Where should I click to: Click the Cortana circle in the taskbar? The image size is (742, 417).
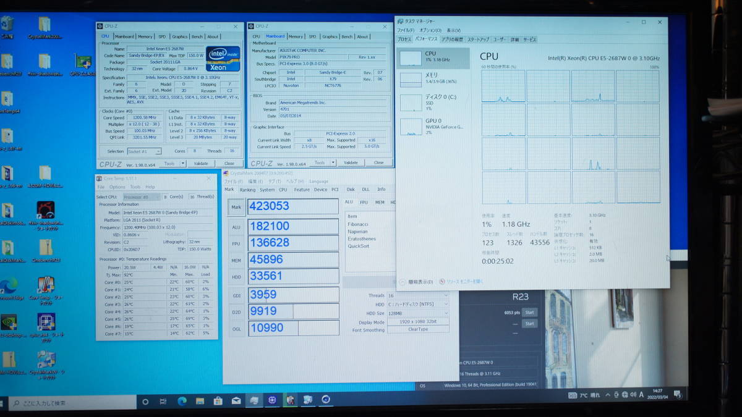pyautogui.click(x=145, y=402)
